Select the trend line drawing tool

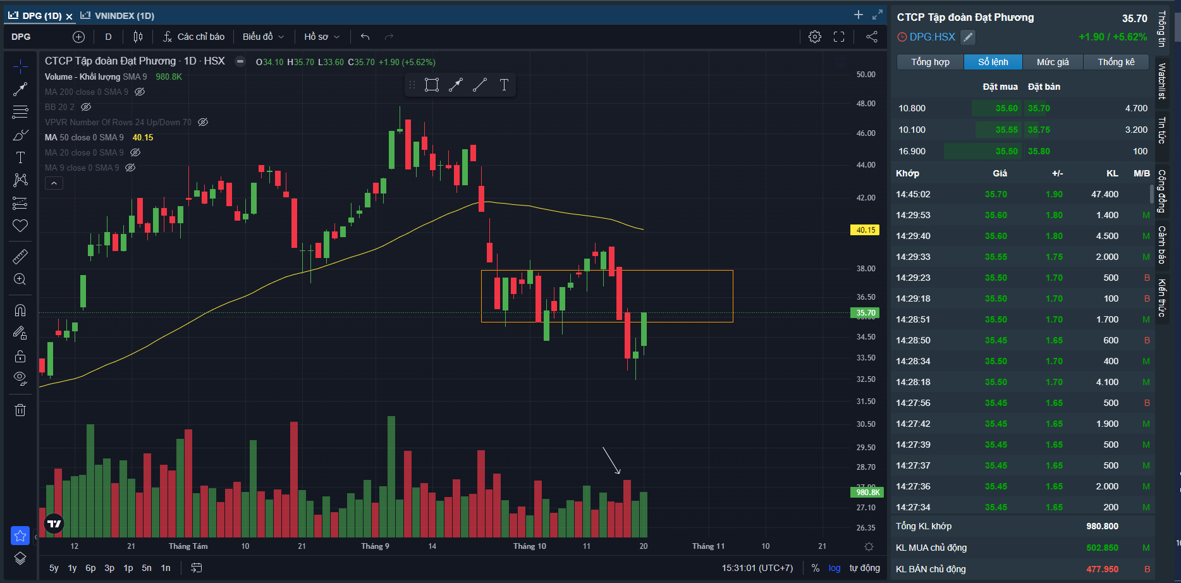pos(20,89)
